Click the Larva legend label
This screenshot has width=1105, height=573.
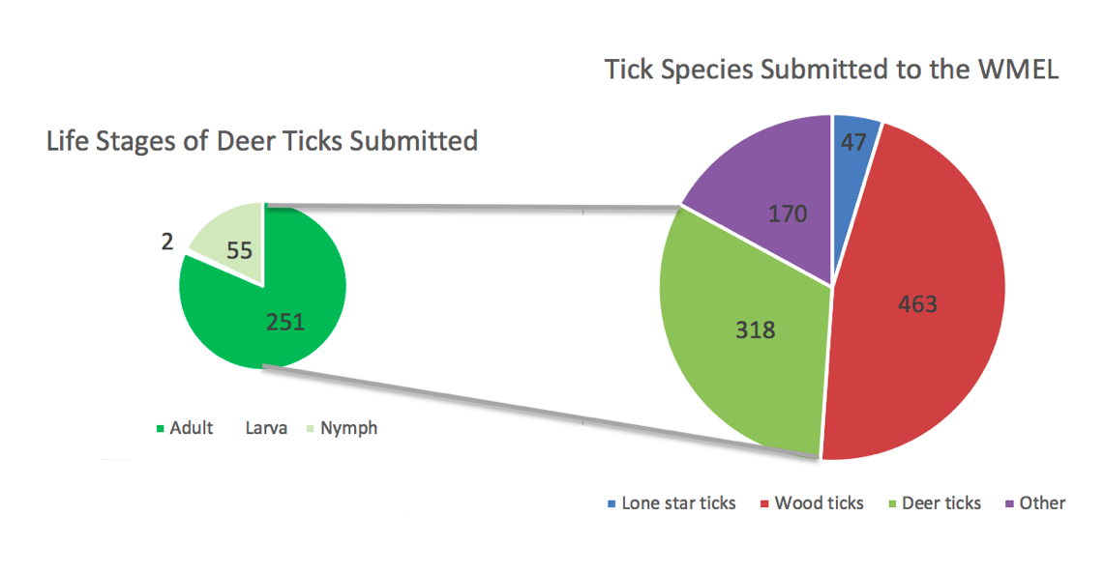(x=266, y=428)
